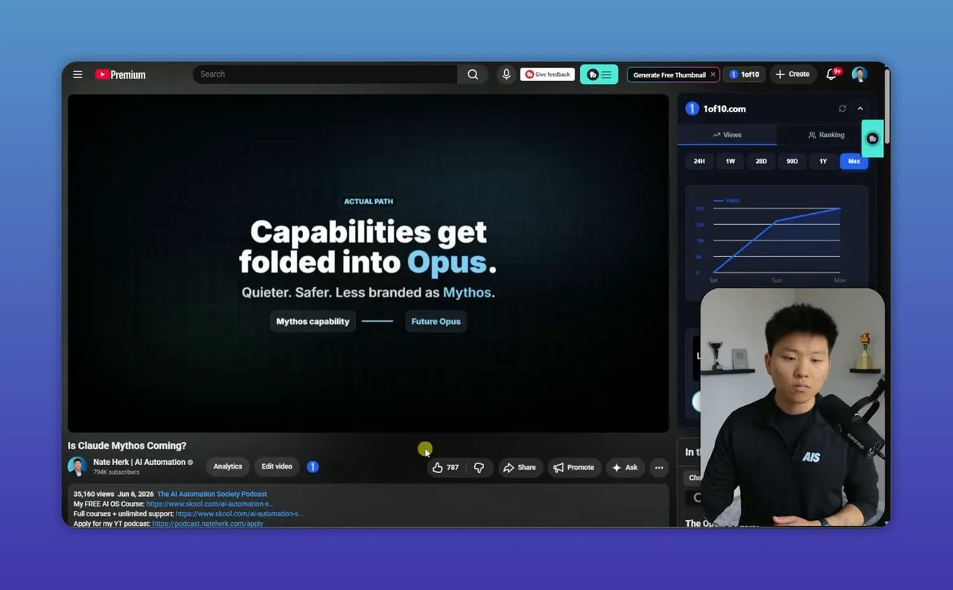Click inside the Search input field
This screenshot has width=953, height=590.
point(325,74)
